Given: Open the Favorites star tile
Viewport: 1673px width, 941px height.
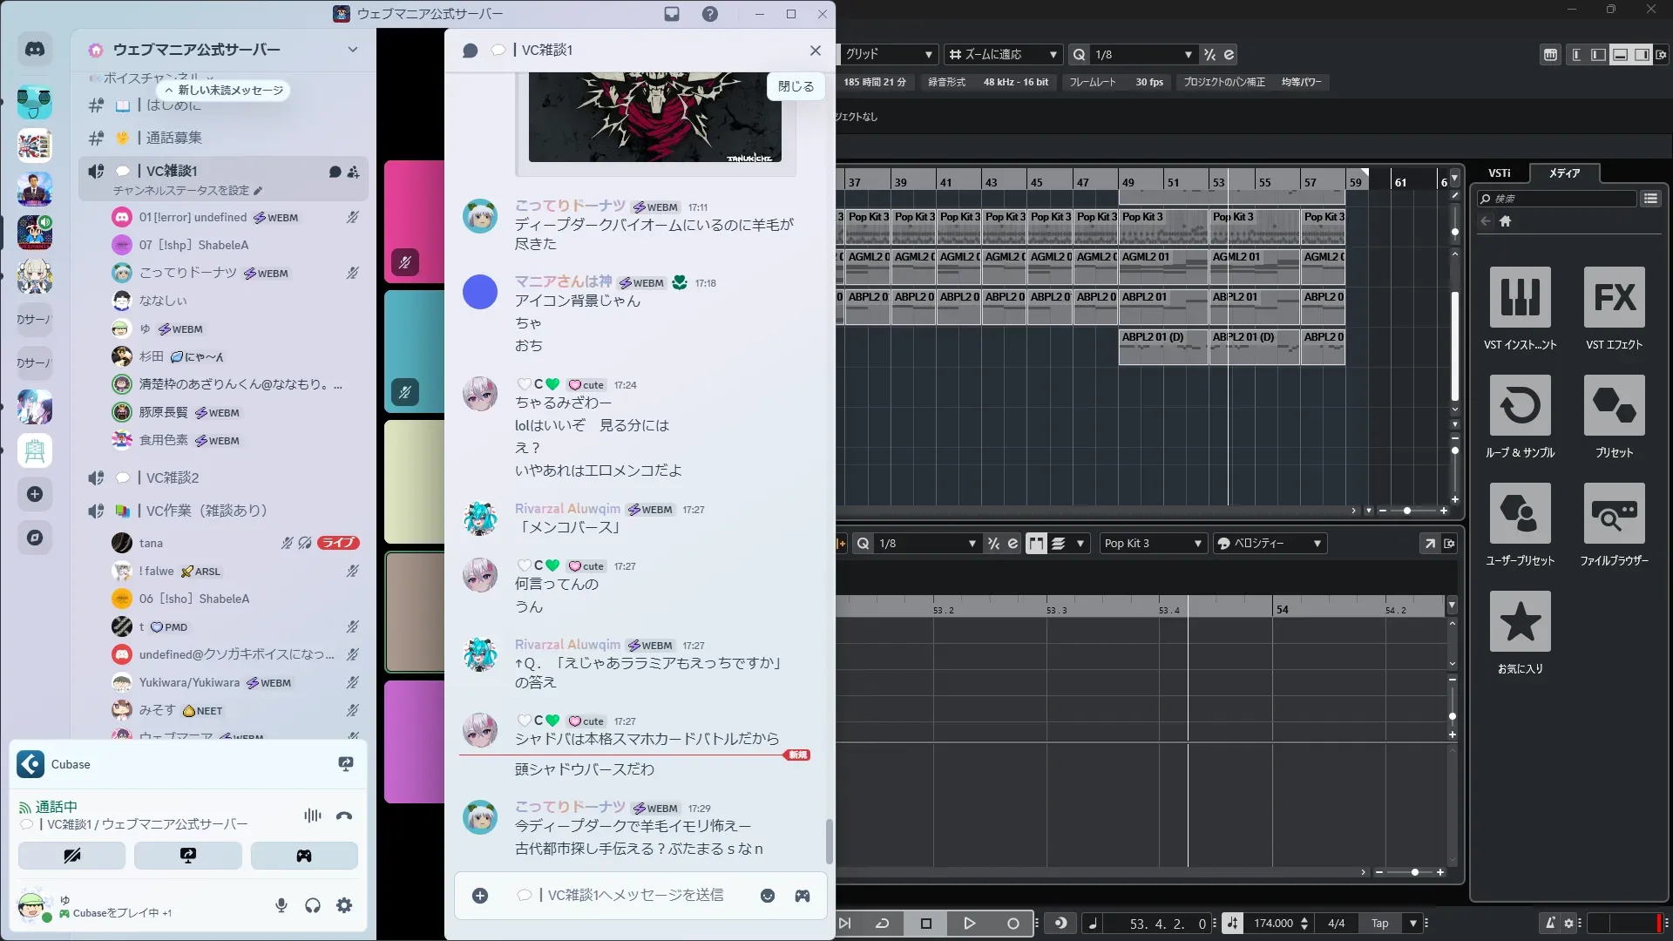Looking at the screenshot, I should [x=1520, y=621].
